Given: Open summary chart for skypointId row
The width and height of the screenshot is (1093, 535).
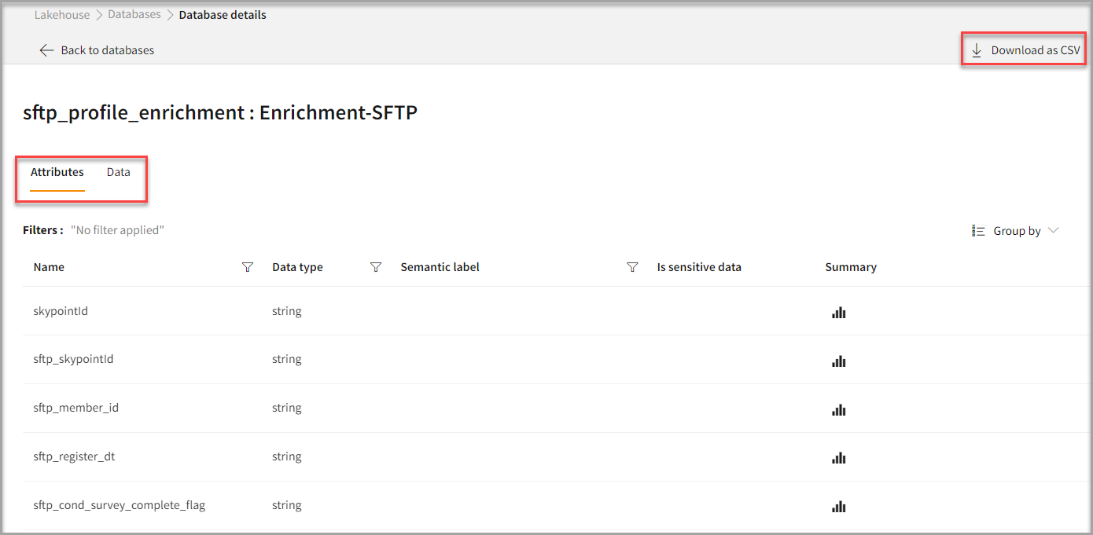Looking at the screenshot, I should click(838, 313).
